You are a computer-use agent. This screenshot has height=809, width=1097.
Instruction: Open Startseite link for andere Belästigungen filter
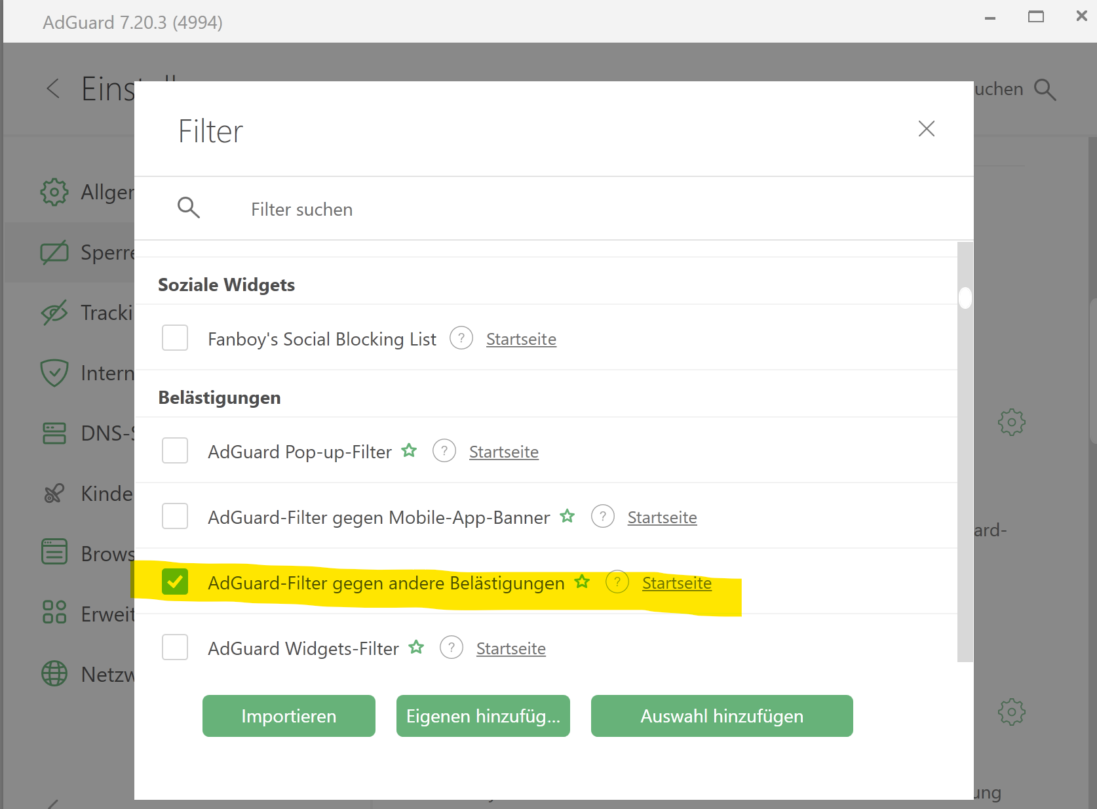click(x=677, y=583)
